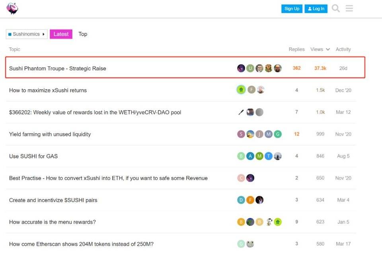Click the Topic column header

14,49
